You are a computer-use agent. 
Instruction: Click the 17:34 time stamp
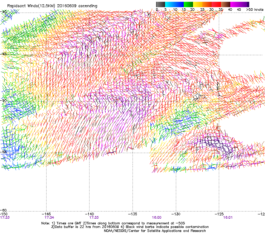(x=49, y=218)
